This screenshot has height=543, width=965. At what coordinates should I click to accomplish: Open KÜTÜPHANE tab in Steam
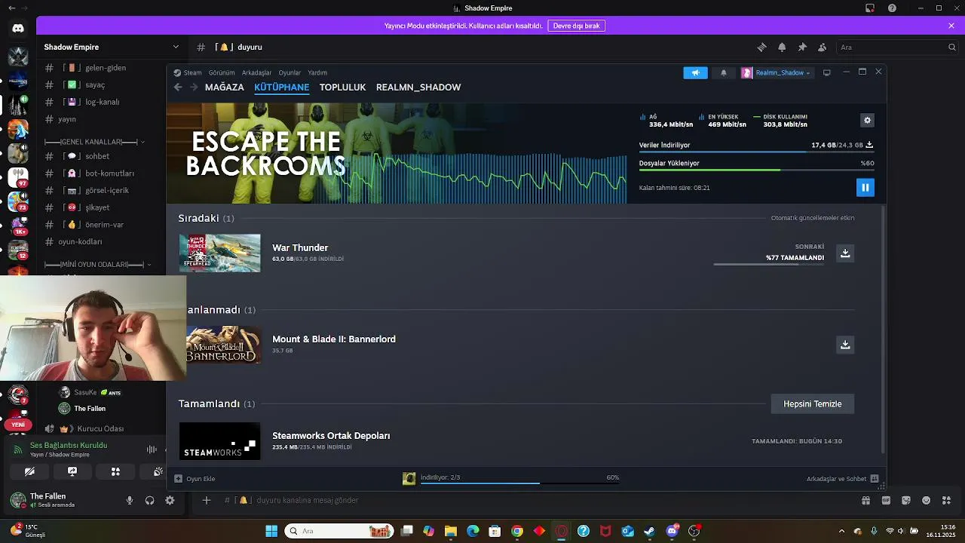coord(281,87)
